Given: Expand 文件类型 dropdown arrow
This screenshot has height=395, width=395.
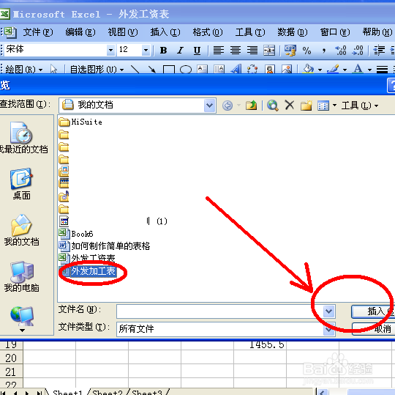Looking at the screenshot, I should (328, 329).
